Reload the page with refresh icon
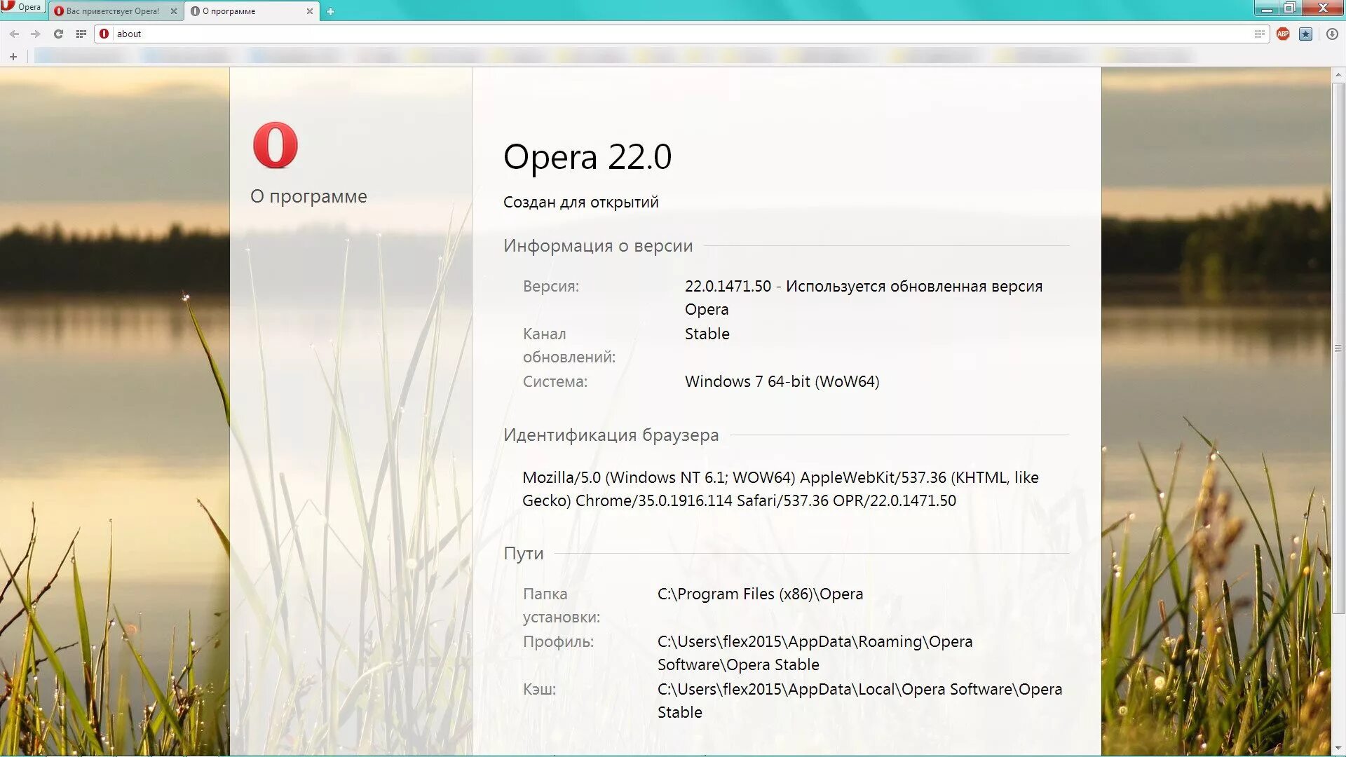 point(59,34)
